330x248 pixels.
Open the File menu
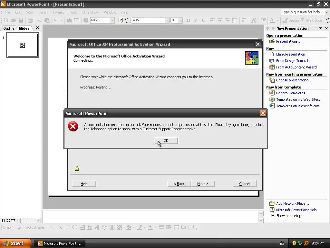click(x=7, y=12)
